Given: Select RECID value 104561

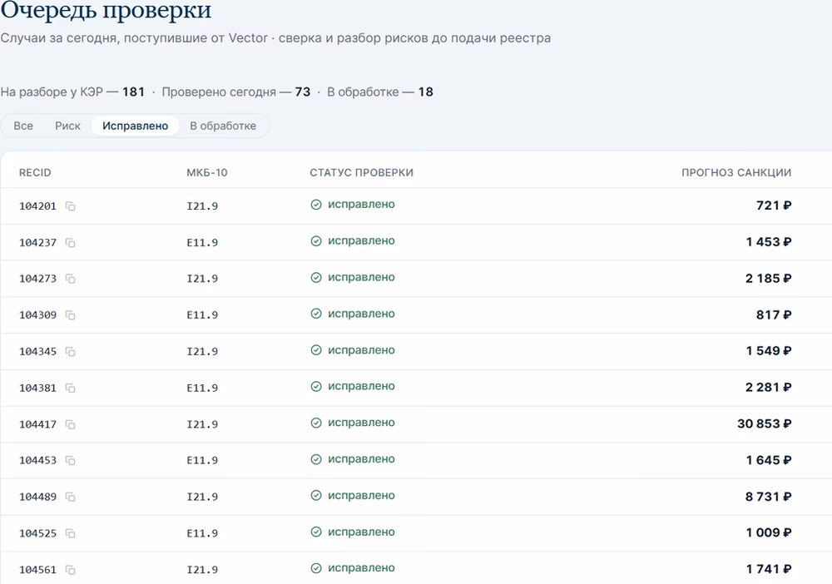Looking at the screenshot, I should [x=37, y=570].
